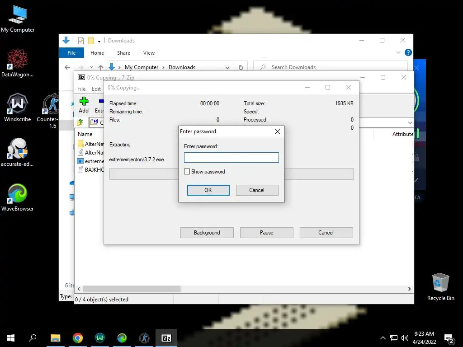
Task: Click the Windows Start button
Action: point(11,338)
